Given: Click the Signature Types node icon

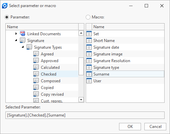Looking at the screenshot, I should click(x=29, y=47).
